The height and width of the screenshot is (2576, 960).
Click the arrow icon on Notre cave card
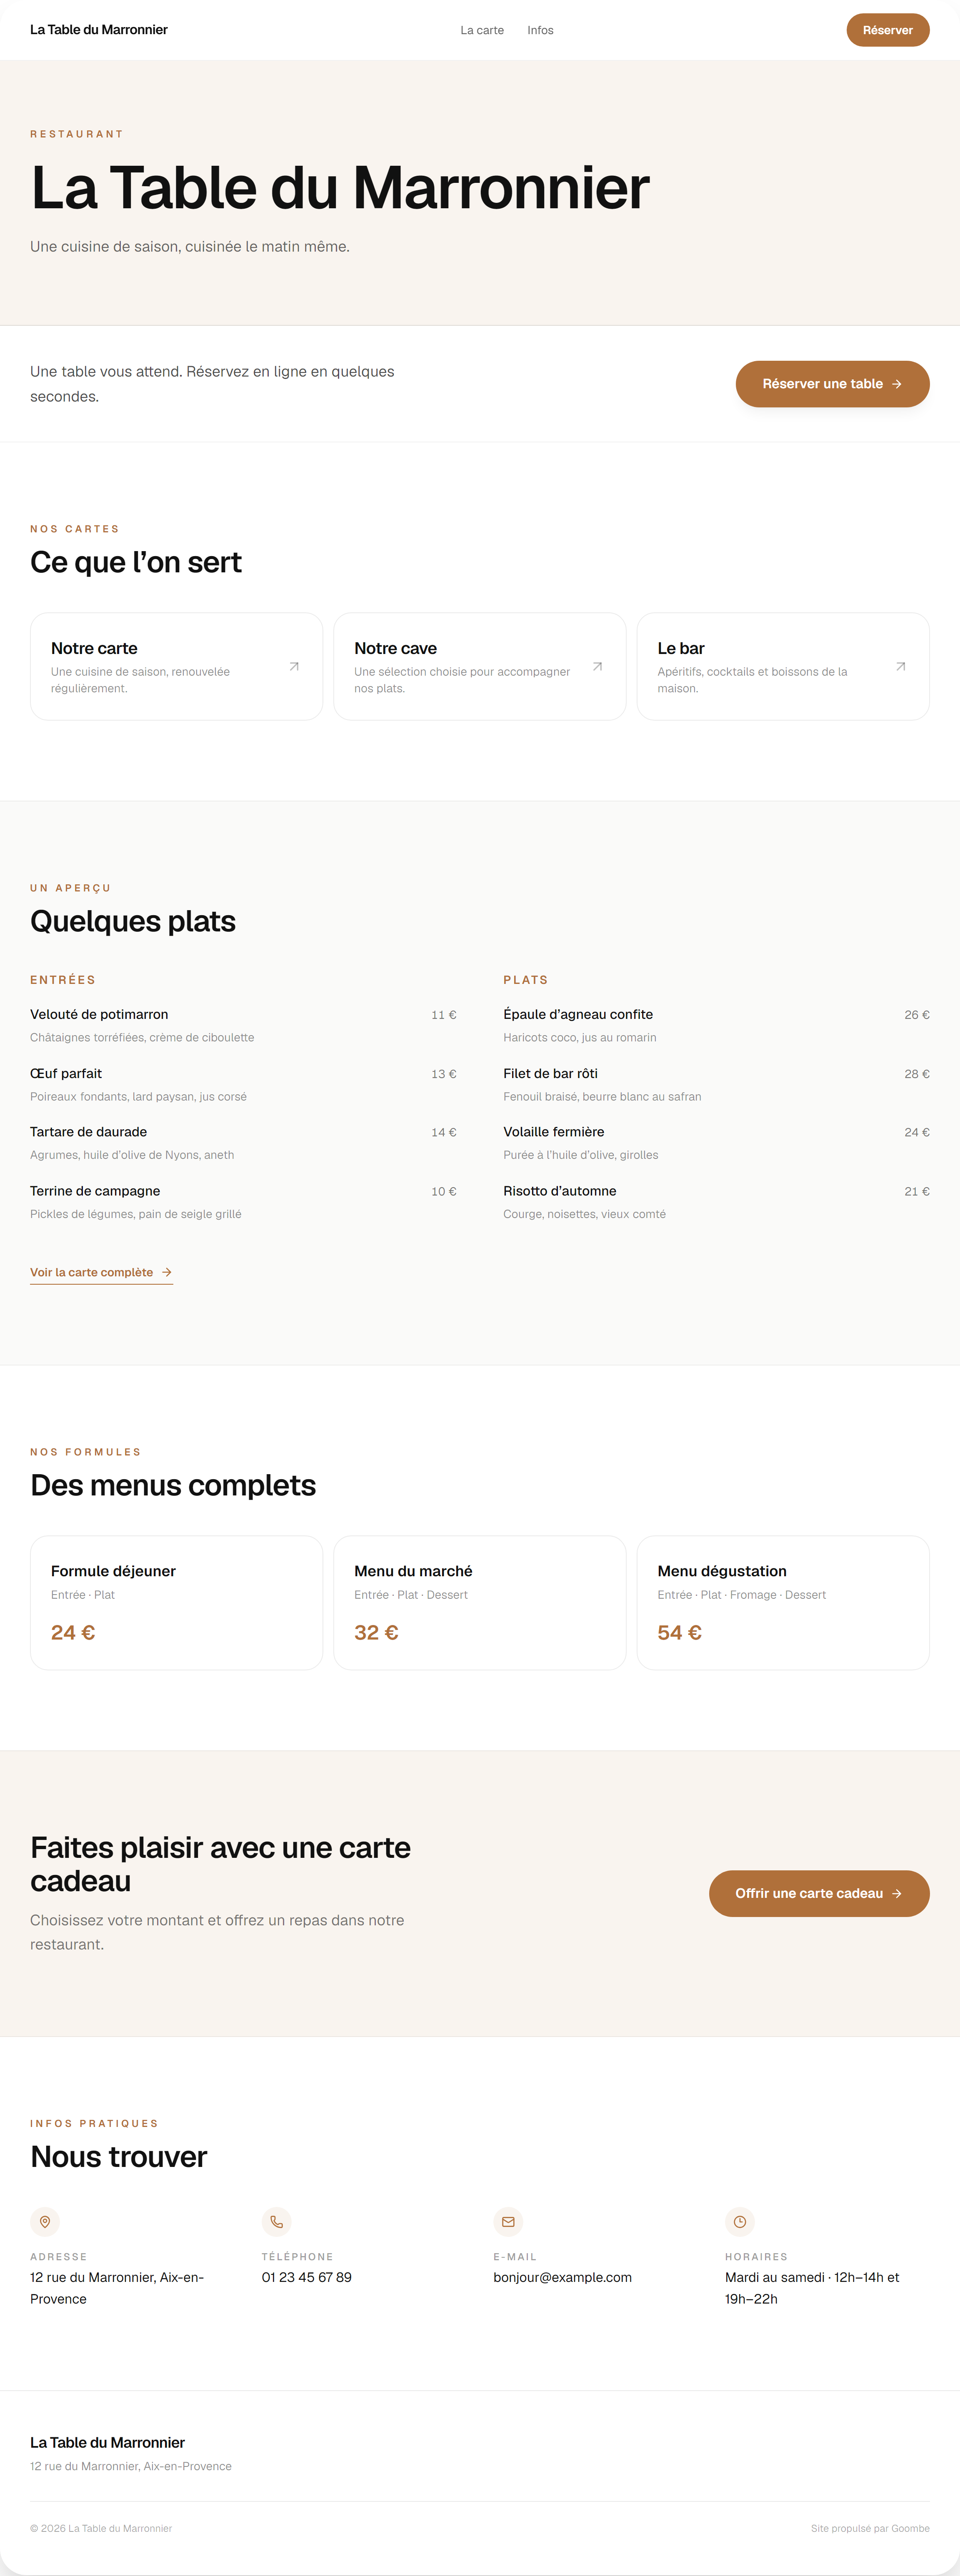pyautogui.click(x=597, y=667)
